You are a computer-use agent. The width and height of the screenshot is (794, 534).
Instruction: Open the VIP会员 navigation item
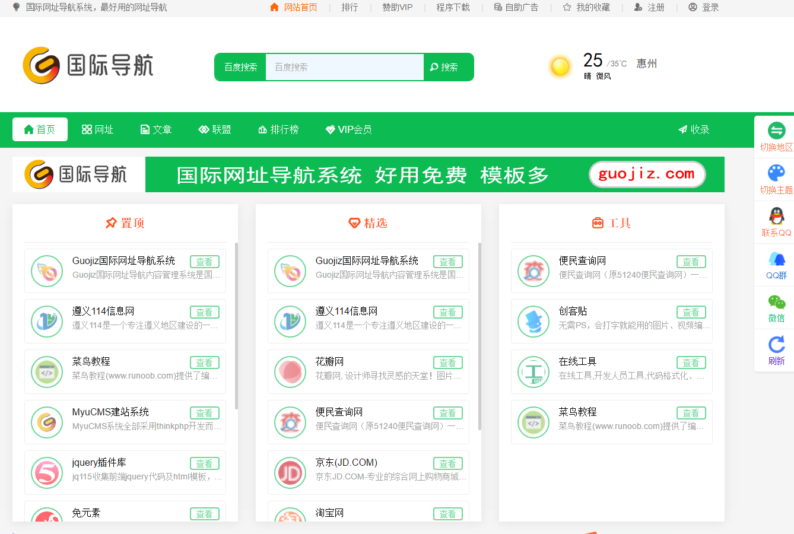tap(348, 129)
